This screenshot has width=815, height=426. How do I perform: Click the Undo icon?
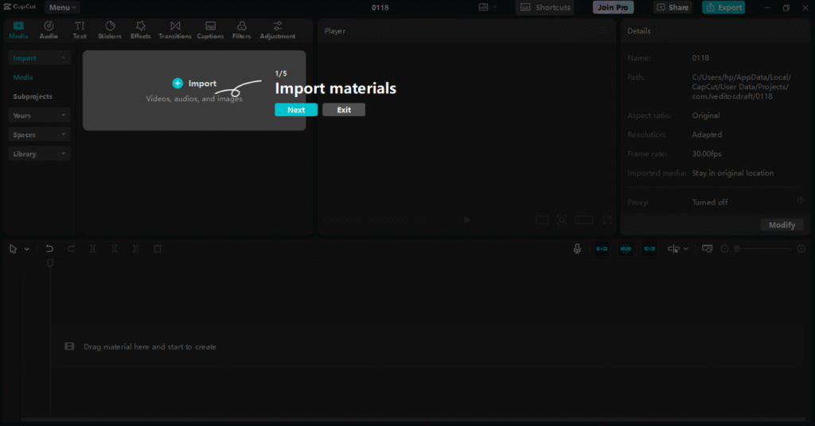(49, 248)
